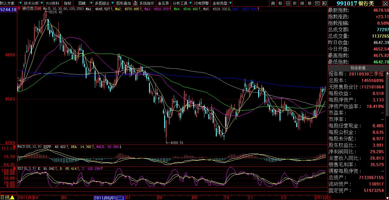Click the 标 marker tool icon
The height and width of the screenshot is (200, 389).
(280, 3)
